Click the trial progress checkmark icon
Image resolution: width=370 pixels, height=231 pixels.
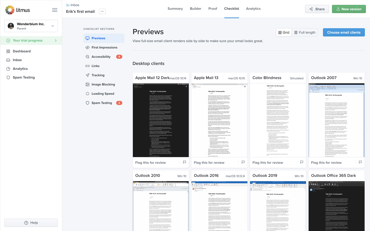(x=8, y=41)
